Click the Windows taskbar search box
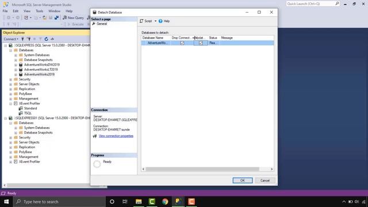368x207 pixels. pos(59,201)
